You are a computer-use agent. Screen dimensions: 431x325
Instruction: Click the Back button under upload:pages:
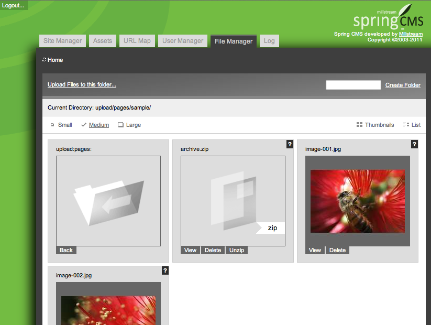pos(66,250)
